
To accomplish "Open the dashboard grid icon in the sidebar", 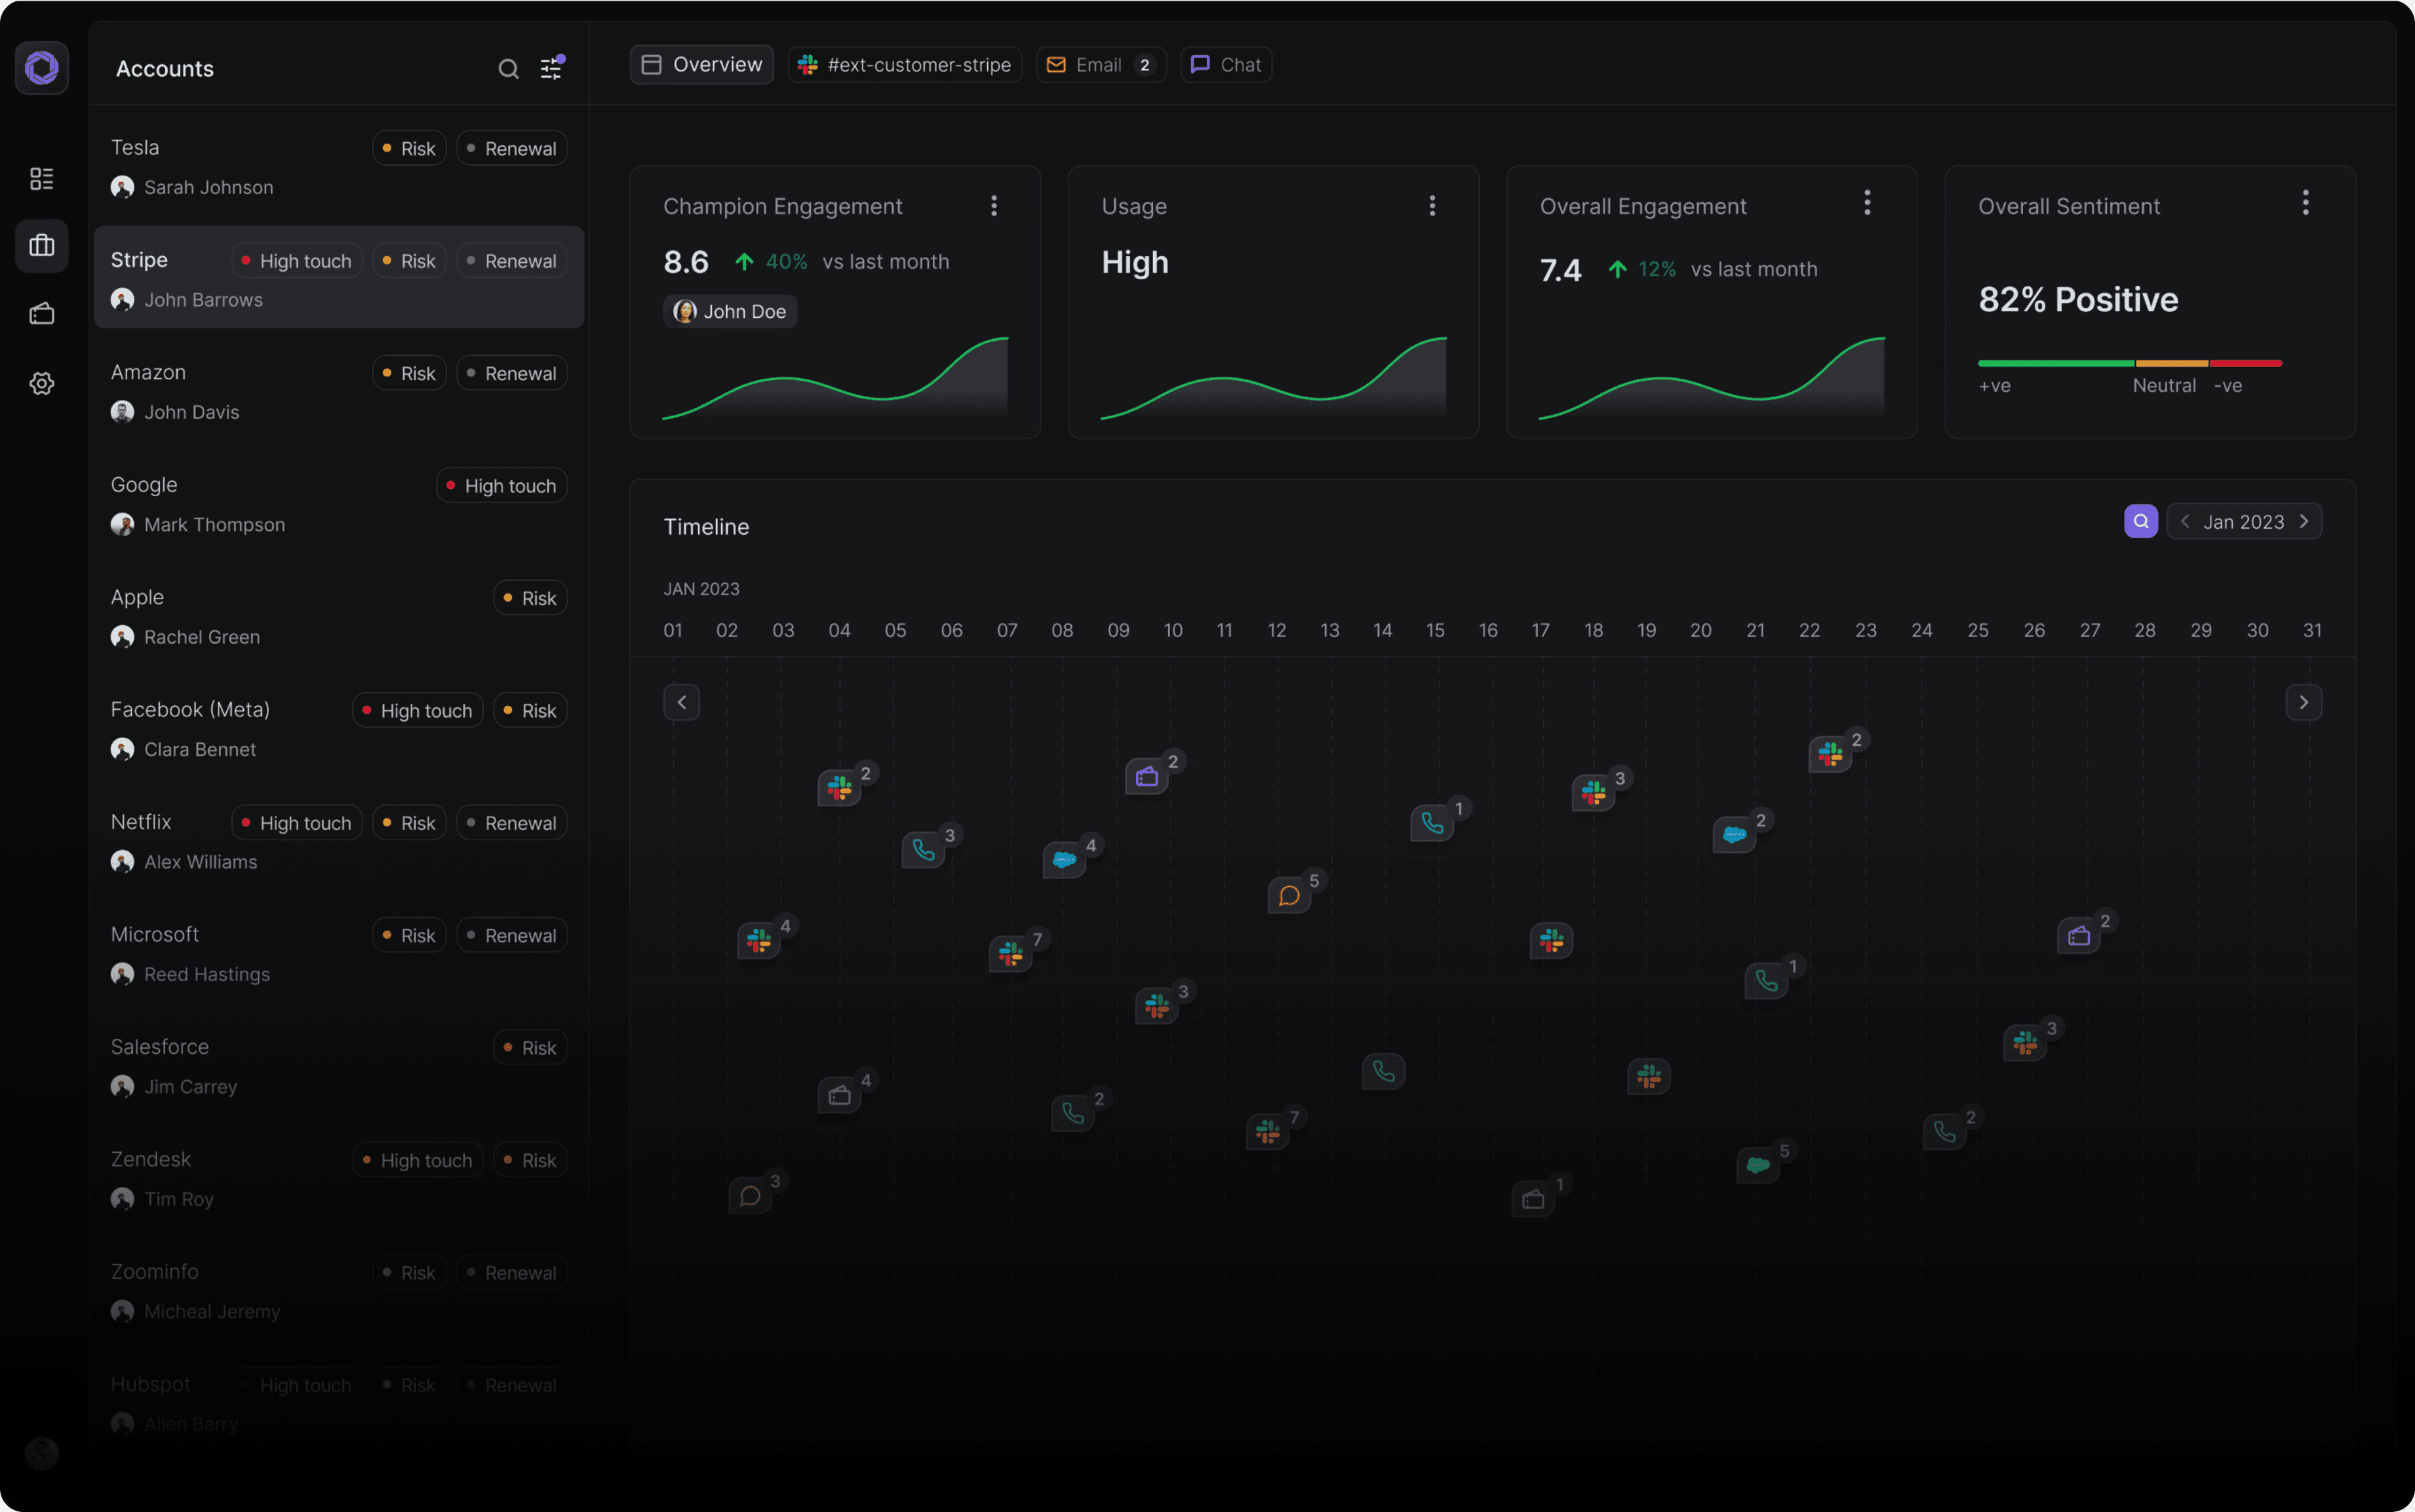I will tap(42, 179).
